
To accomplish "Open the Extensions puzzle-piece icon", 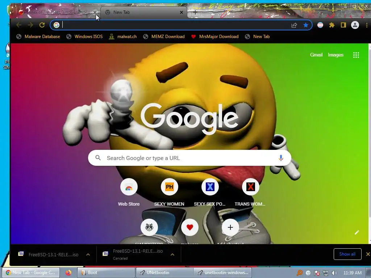I will pos(332,25).
